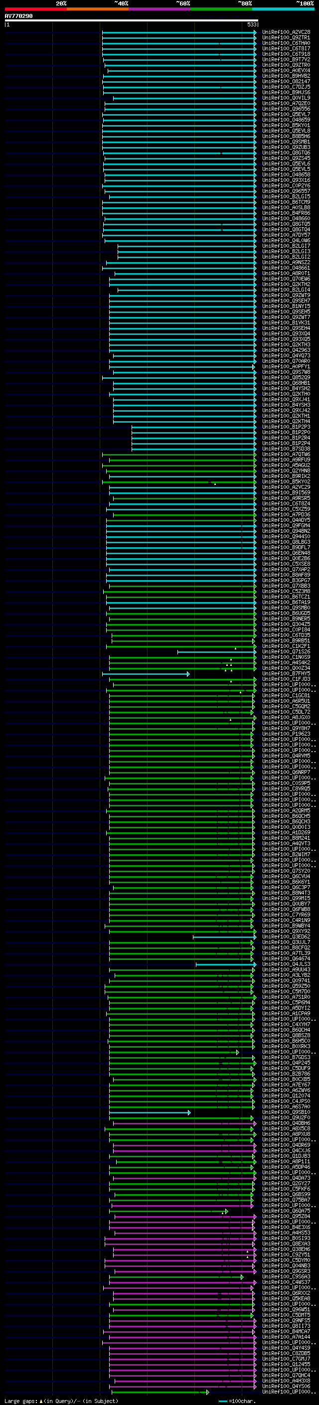The image size is (319, 1405).
Task: Open the UniRef100_C1FJD3 hit
Action: point(286,679)
